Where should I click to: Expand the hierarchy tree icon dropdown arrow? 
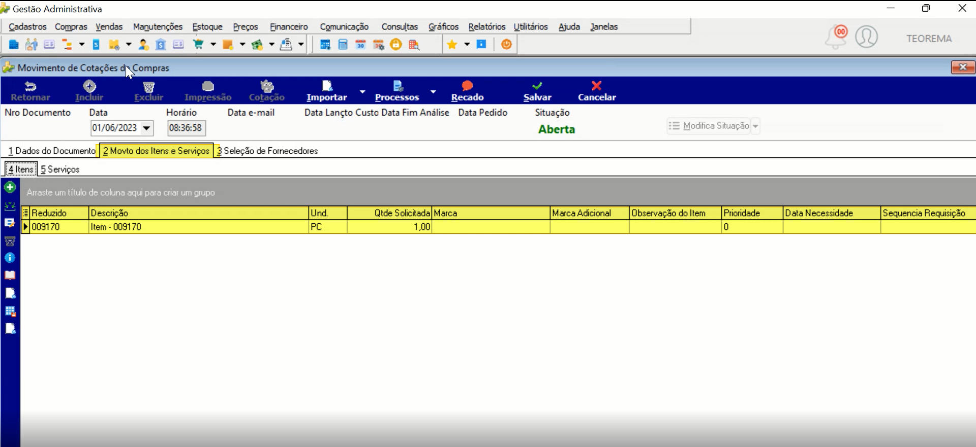pyautogui.click(x=81, y=45)
